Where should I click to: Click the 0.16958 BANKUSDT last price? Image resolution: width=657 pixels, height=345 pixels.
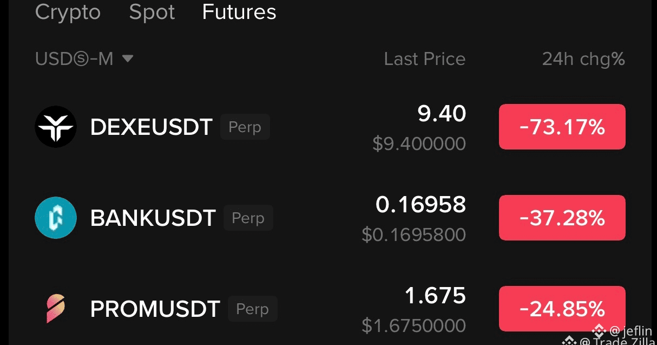click(x=421, y=205)
